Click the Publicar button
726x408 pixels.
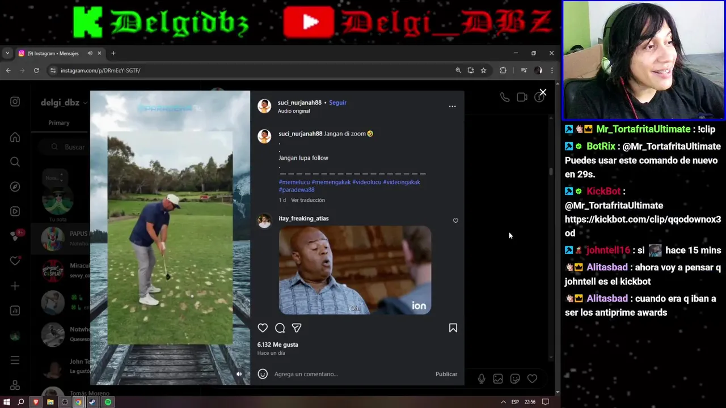446,374
